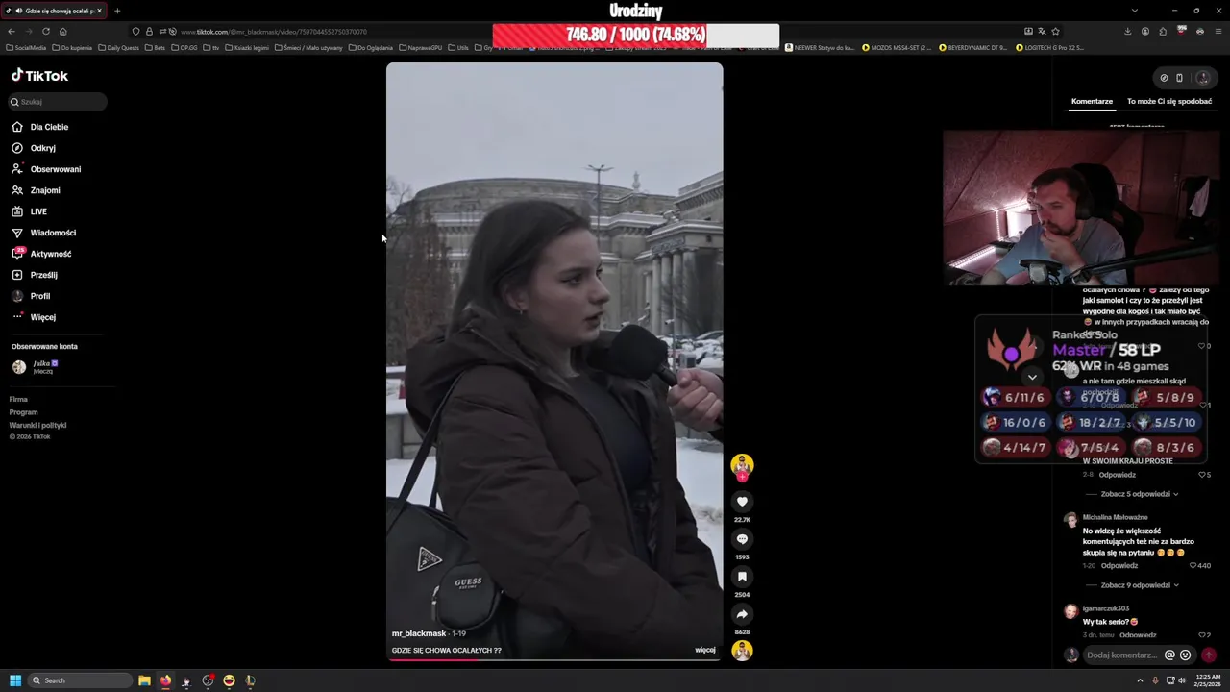Like the video with the heart icon
Screen dimensions: 1230x692
(x=742, y=502)
